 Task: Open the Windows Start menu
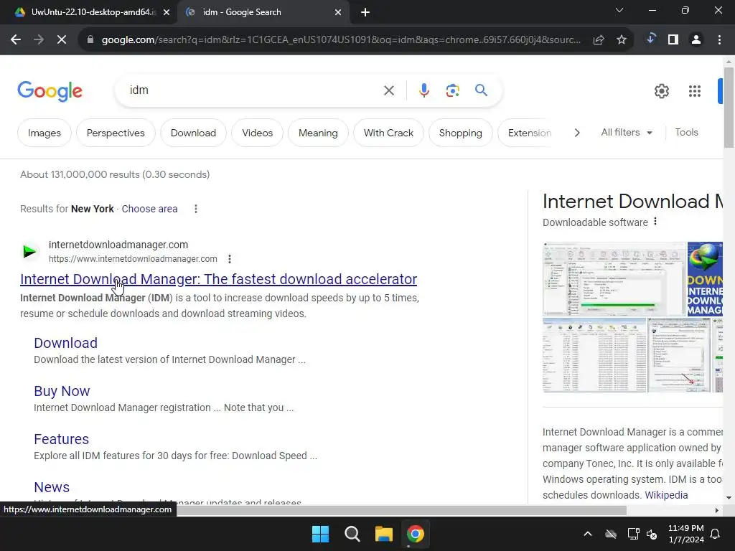(321, 534)
